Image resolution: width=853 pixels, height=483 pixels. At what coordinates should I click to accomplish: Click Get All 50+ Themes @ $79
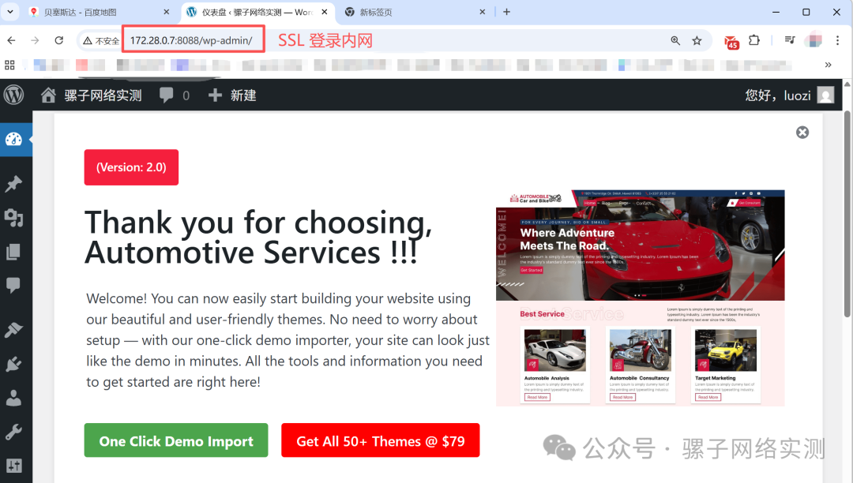380,440
